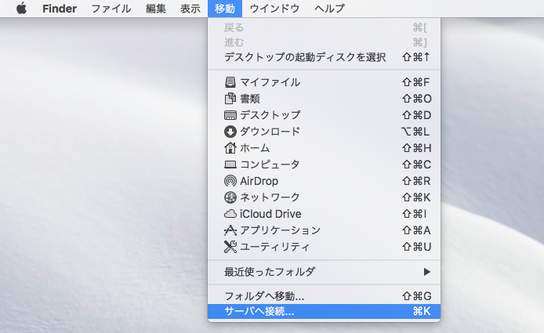Open the Apple logo menu
This screenshot has height=333, width=544.
21,9
